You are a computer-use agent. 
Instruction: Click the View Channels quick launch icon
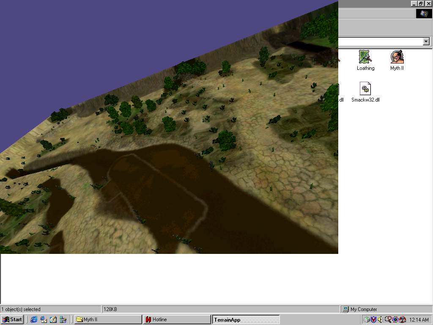(63, 319)
